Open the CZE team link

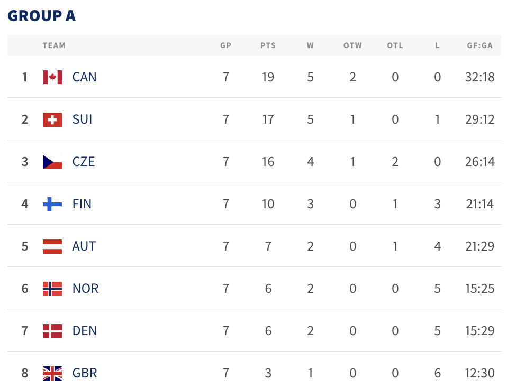click(84, 162)
